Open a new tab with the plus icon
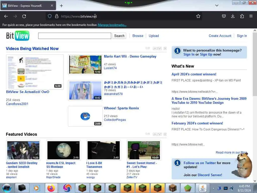Screen dimensions: 257x193 pos(61,6)
